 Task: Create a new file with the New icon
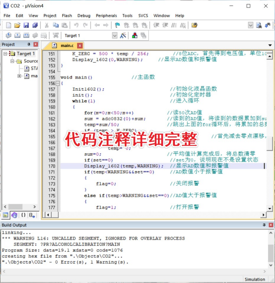click(x=8, y=25)
